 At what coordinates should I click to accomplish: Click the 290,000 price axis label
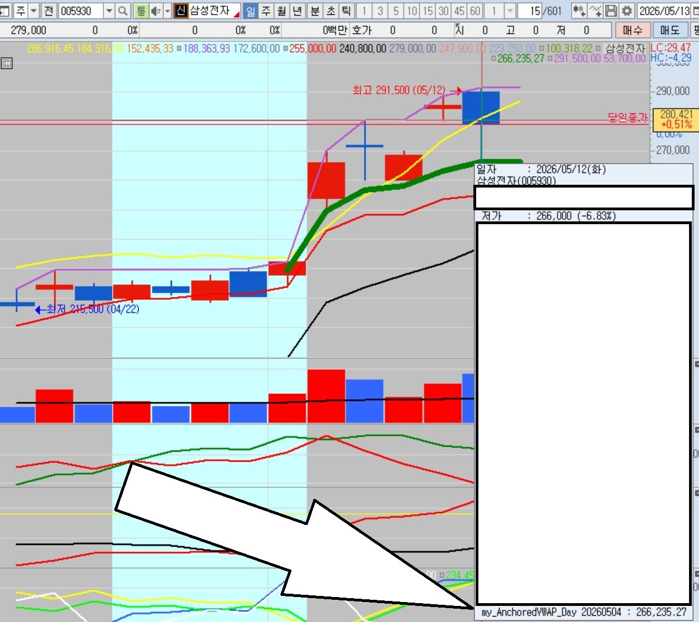(673, 90)
